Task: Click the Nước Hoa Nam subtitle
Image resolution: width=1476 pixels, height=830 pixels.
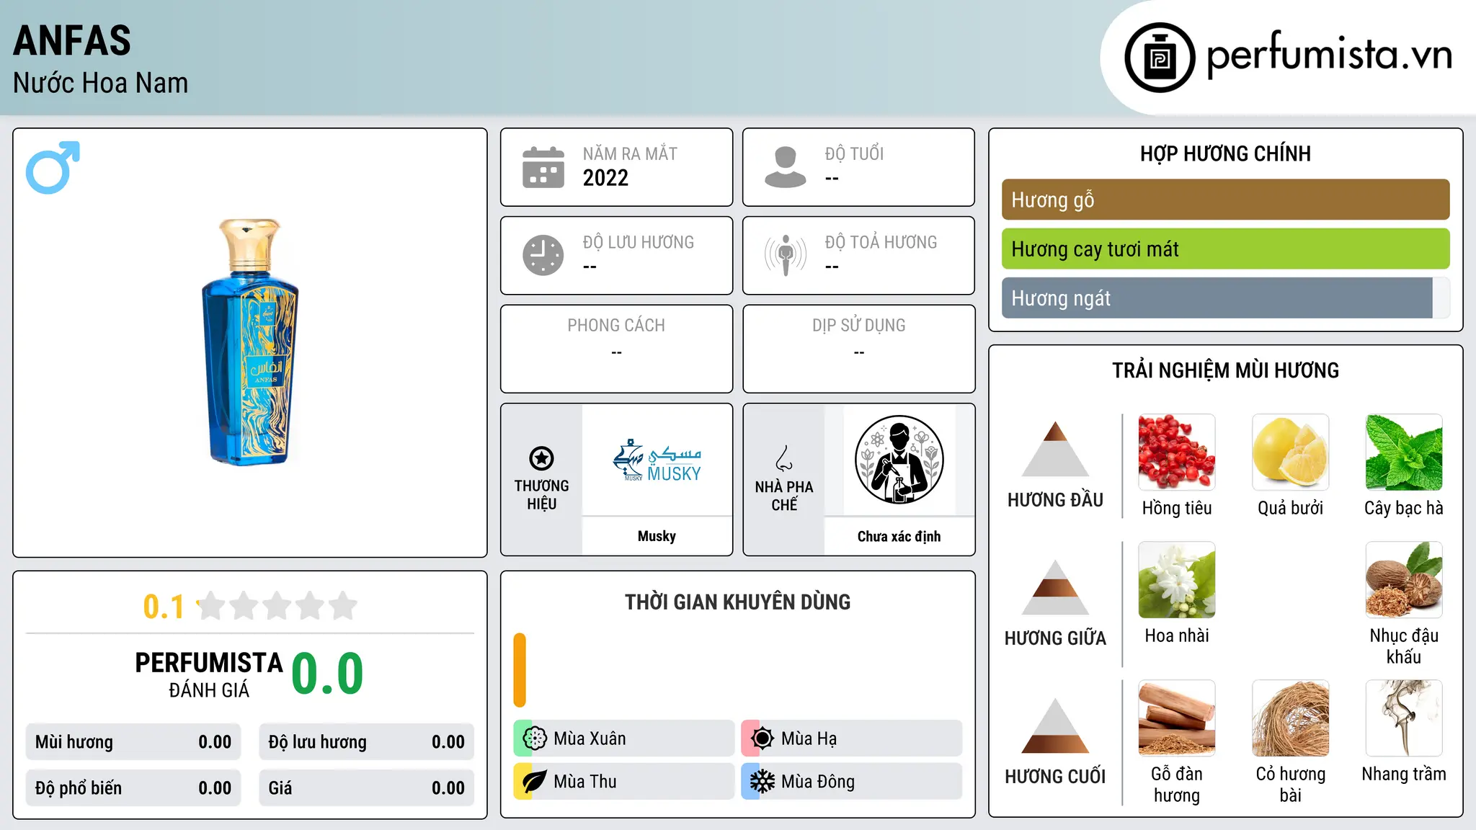Action: (x=100, y=83)
